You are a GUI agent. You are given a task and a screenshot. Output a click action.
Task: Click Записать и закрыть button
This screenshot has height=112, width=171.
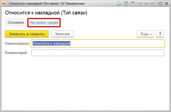pyautogui.click(x=27, y=34)
